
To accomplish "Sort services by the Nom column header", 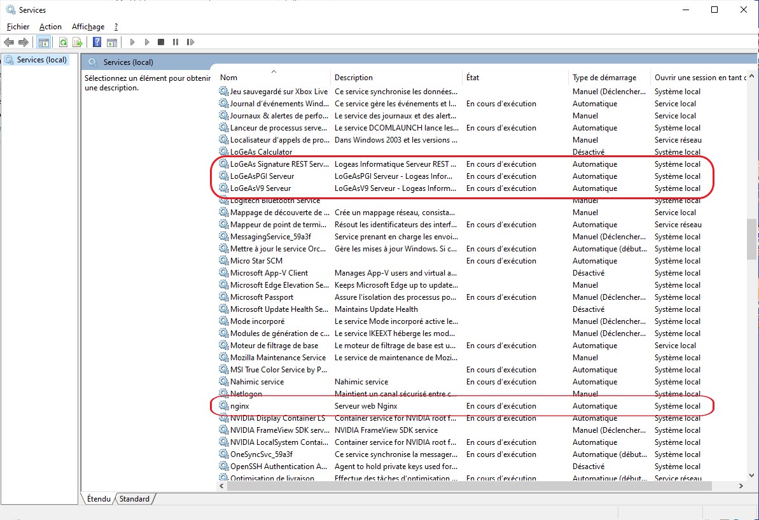I will point(228,78).
